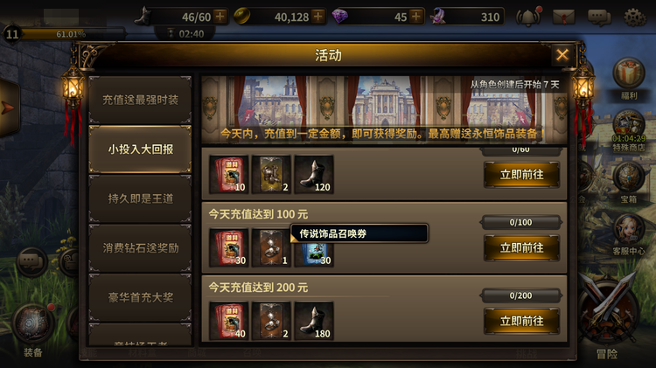Select the 充值送最强时装 tab
The image size is (656, 368).
tap(140, 100)
